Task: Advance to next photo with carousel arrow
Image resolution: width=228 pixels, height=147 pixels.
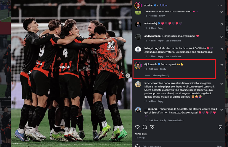Action: coord(128,75)
